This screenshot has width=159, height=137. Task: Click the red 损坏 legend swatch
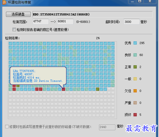point(135,115)
